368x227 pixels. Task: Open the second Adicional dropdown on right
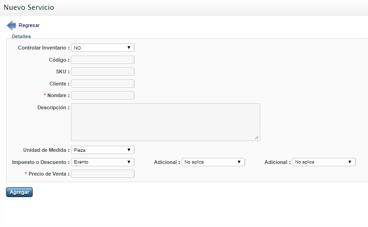[324, 162]
